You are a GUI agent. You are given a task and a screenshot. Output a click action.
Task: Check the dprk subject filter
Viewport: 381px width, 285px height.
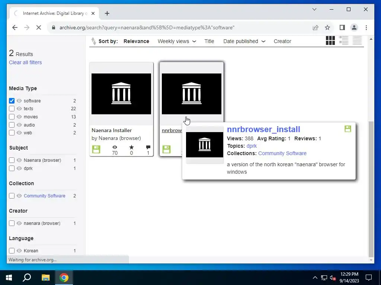12,168
